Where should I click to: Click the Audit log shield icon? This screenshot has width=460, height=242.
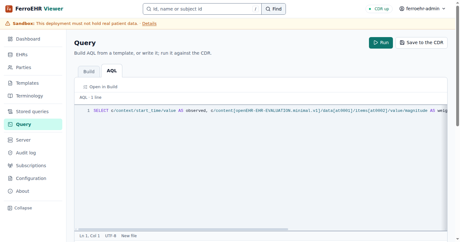[x=10, y=153]
